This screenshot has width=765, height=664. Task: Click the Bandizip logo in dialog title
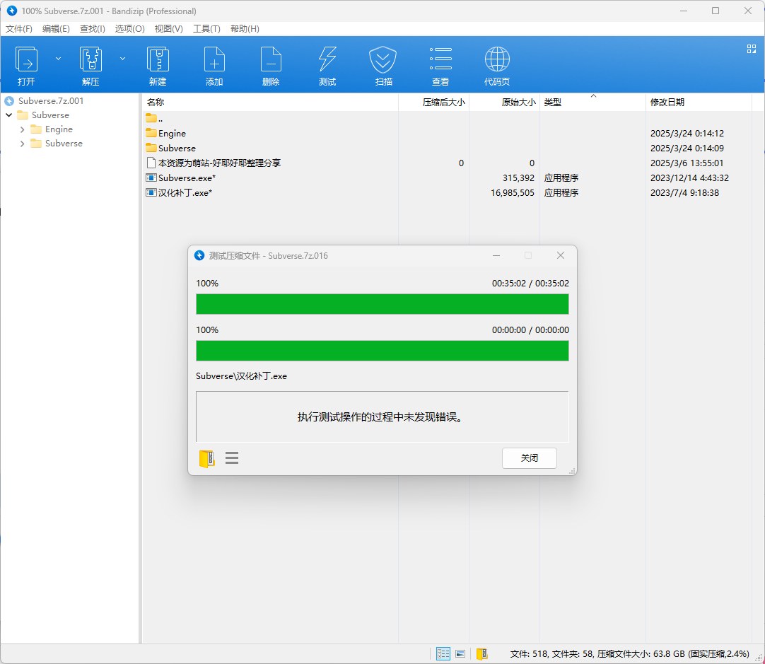coord(199,255)
